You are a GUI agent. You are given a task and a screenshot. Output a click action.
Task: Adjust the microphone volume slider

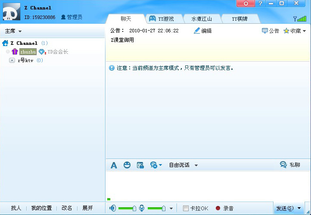pyautogui.click(x=157, y=208)
